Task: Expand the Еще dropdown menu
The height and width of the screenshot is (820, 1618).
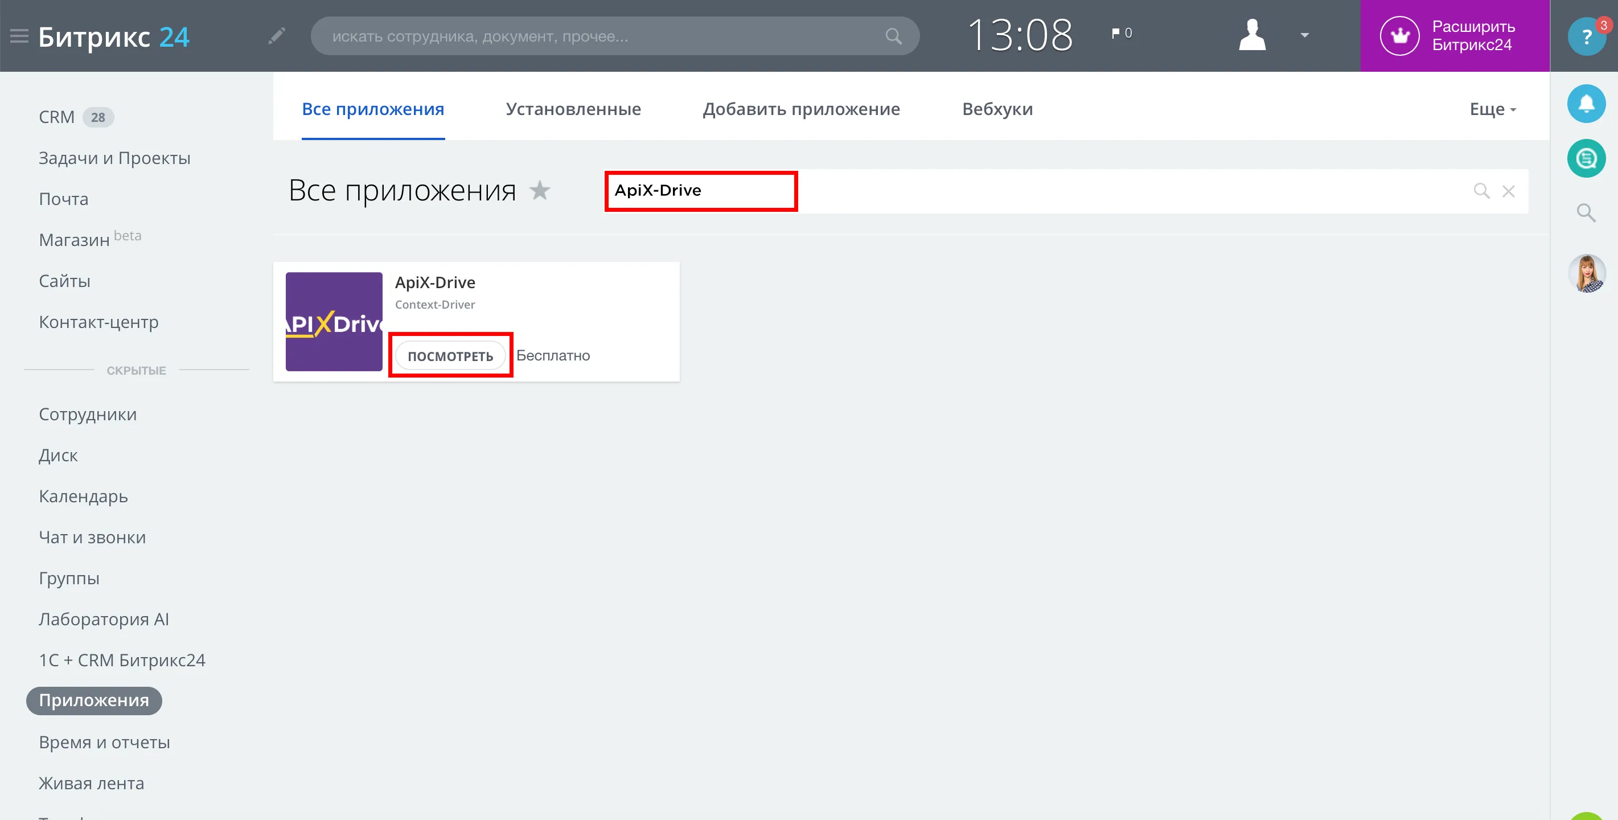Action: pyautogui.click(x=1493, y=109)
